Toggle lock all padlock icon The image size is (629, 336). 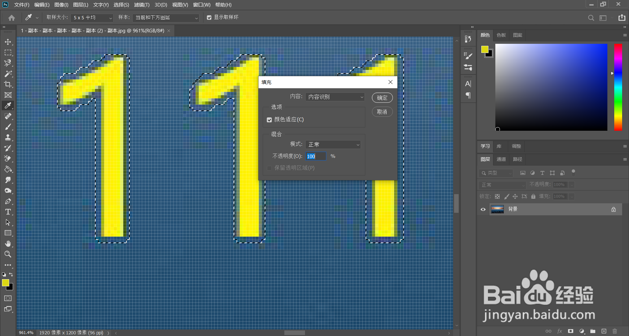[533, 196]
